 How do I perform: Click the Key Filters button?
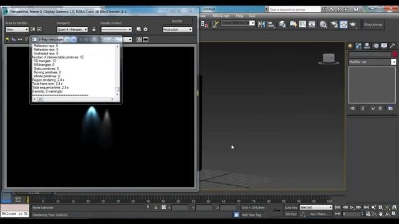[x=319, y=214]
